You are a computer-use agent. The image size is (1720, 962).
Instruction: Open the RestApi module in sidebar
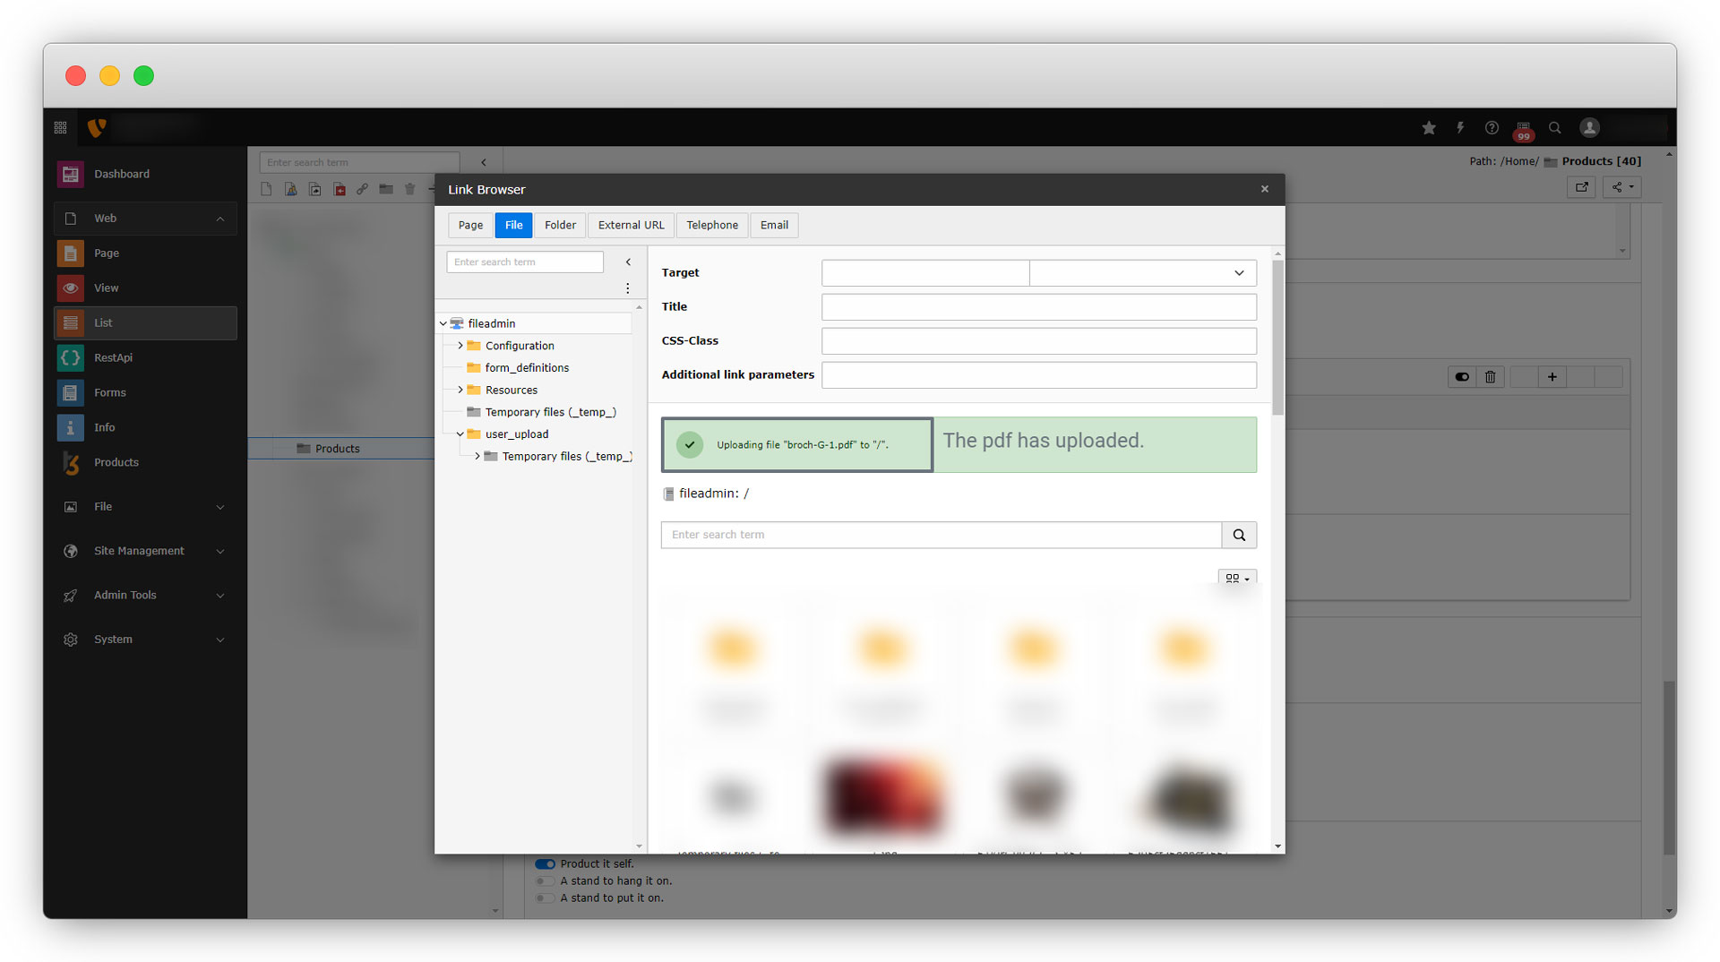coord(113,357)
